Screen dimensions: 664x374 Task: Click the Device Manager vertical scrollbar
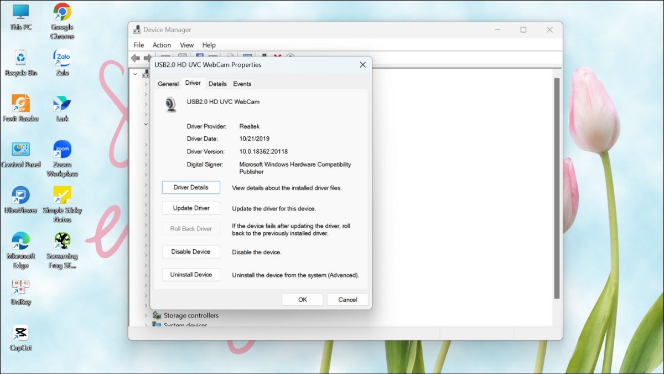point(557,188)
